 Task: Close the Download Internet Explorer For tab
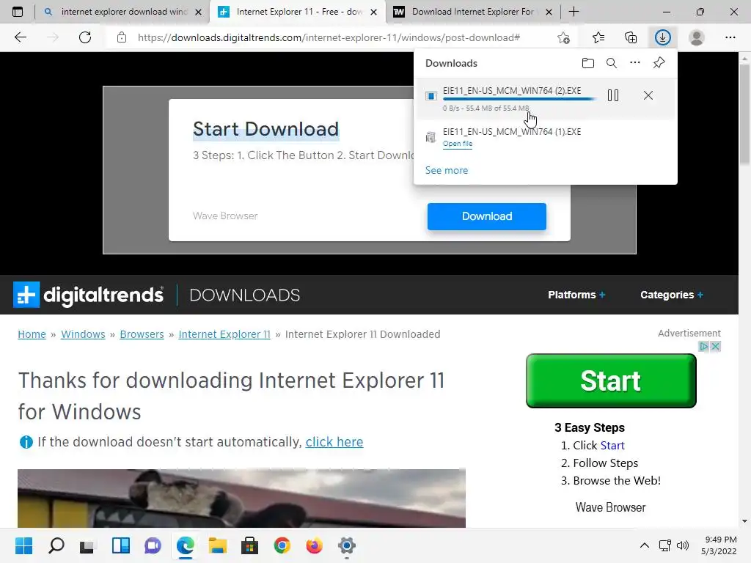tap(549, 12)
